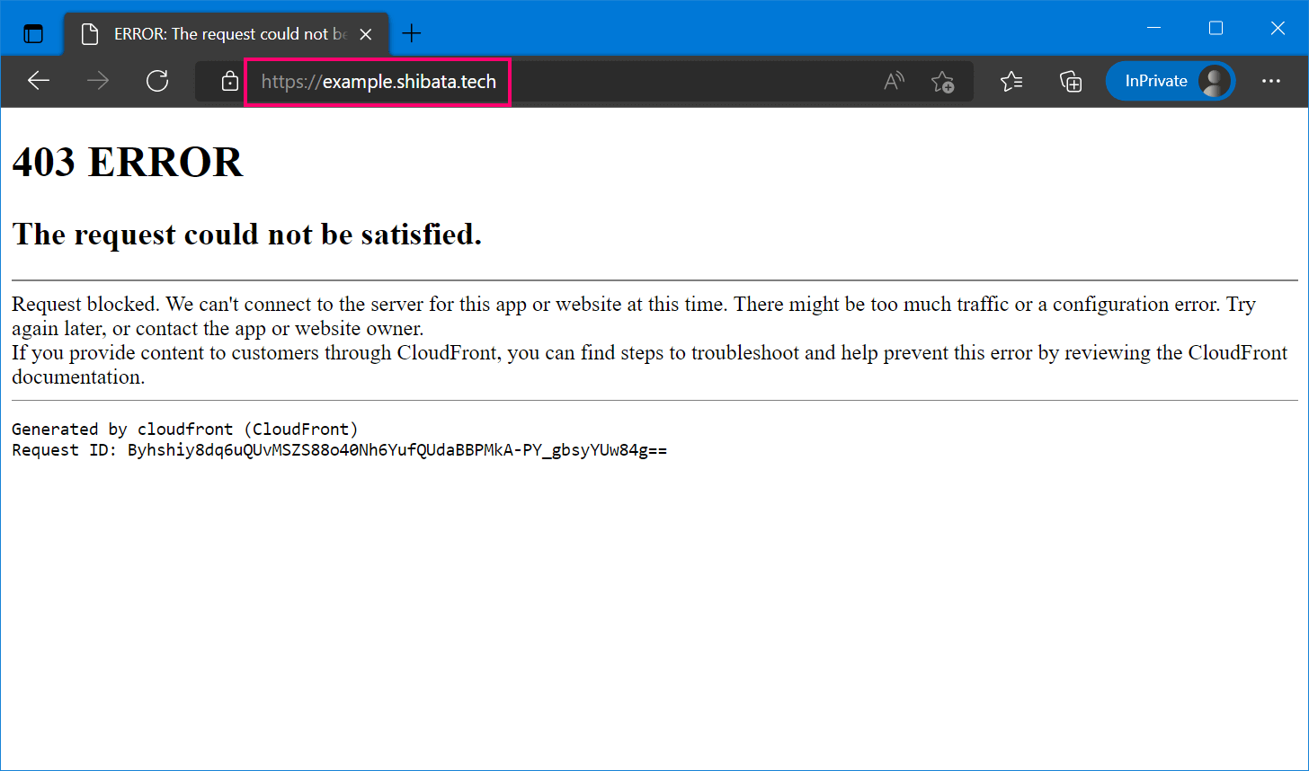Screen dimensions: 1309x771
Task: Open Settings and more menu
Action: click(1270, 81)
